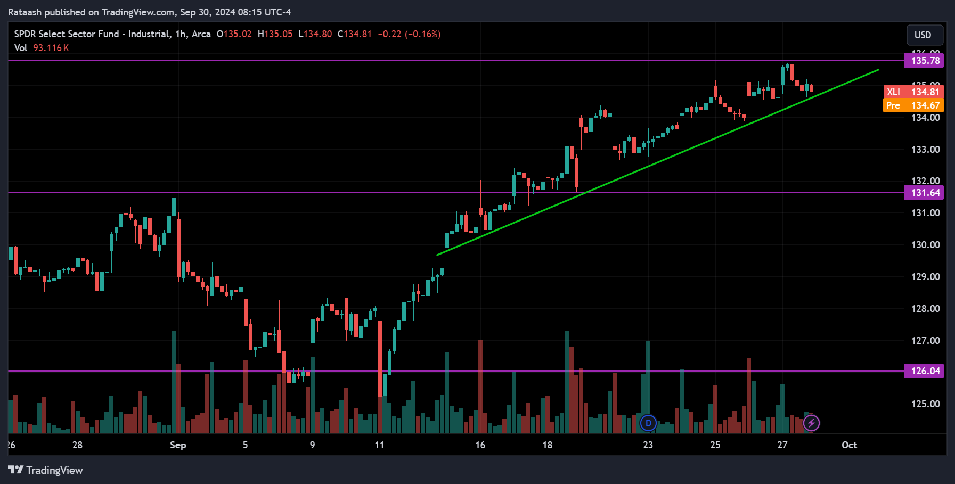
Task: Click the 127.00 price axis label
Action: (x=925, y=341)
